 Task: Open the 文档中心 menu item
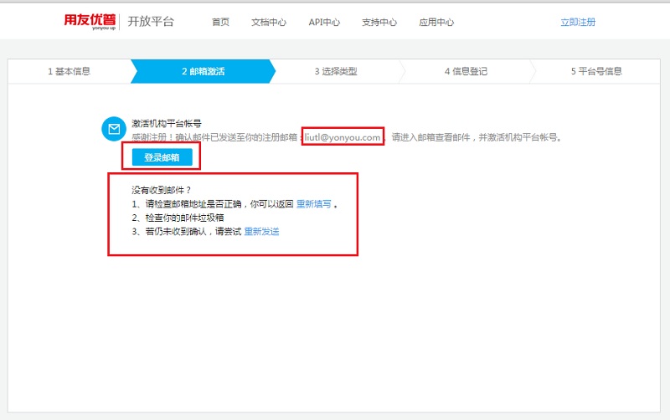[x=268, y=23]
